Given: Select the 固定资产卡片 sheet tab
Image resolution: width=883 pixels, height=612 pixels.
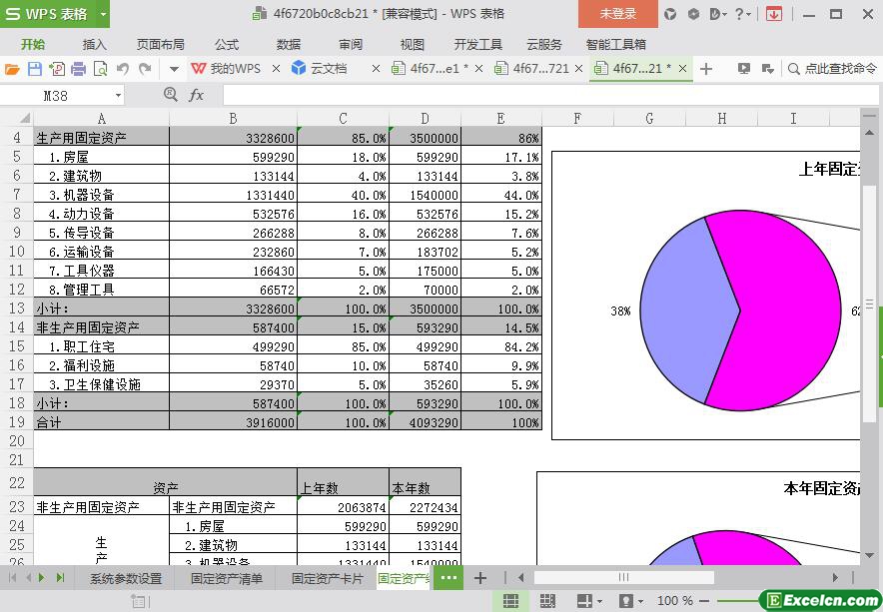Looking at the screenshot, I should pos(327,578).
